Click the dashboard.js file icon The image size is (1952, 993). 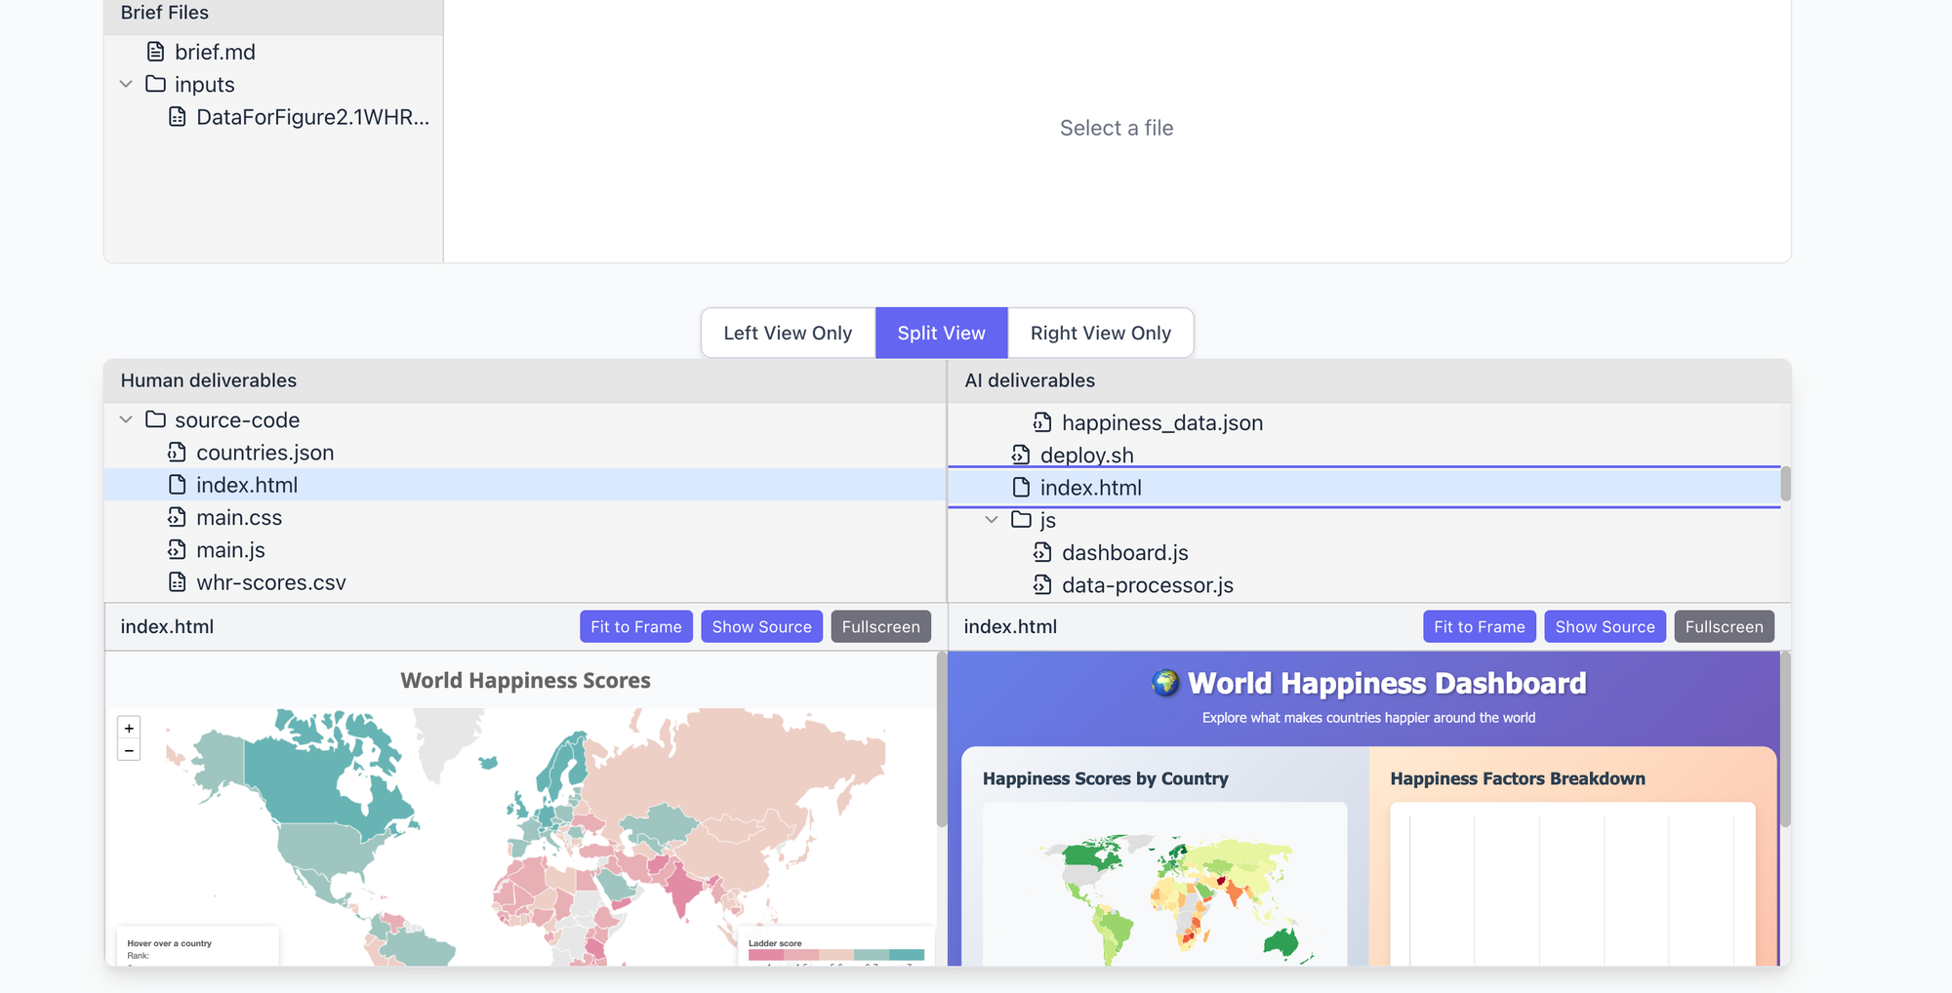tap(1042, 553)
